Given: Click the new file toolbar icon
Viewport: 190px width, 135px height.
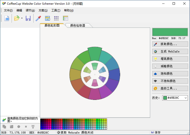Looking at the screenshot, I should (x=7, y=19).
